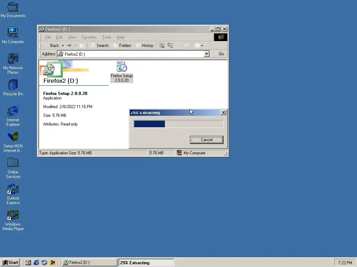Open the Forward history dropdown arrow

tap(76, 46)
